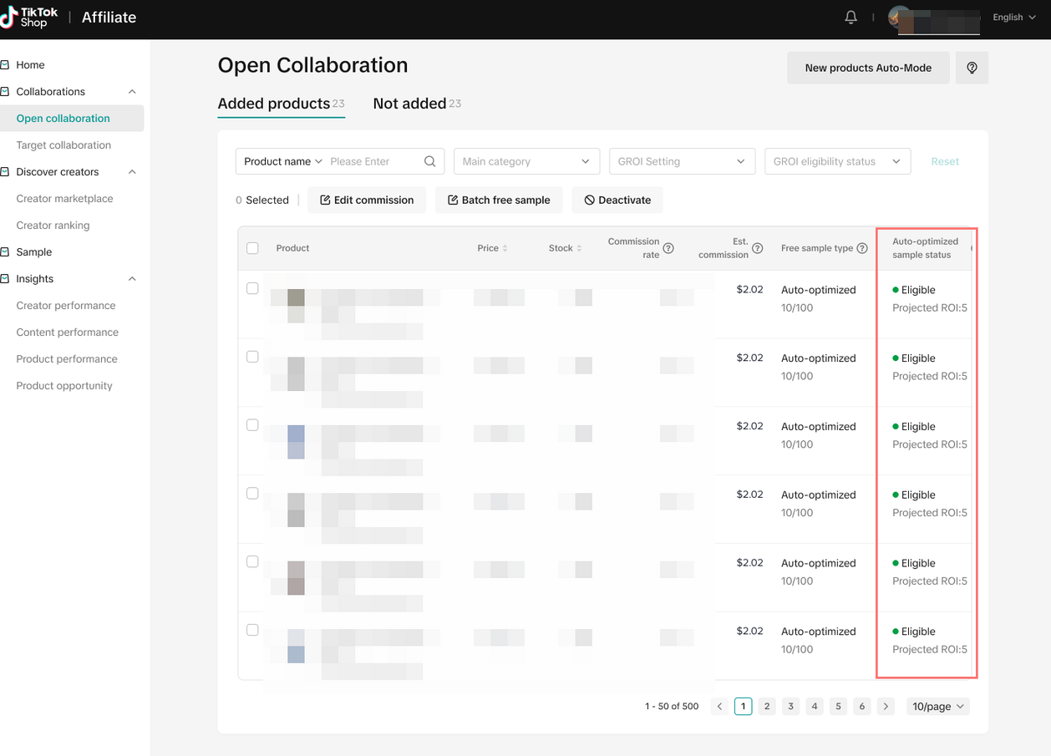Screen dimensions: 1051x756
Task: Open the Main category dropdown
Action: tap(526, 161)
